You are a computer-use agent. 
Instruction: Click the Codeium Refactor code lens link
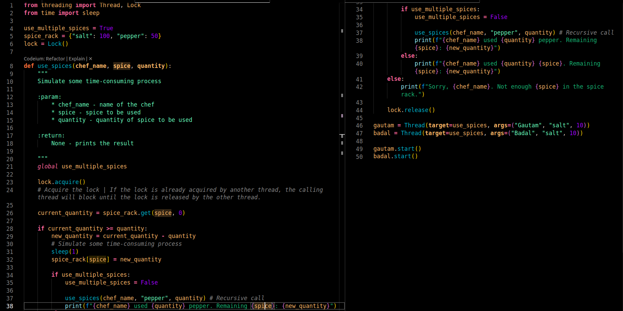point(44,59)
